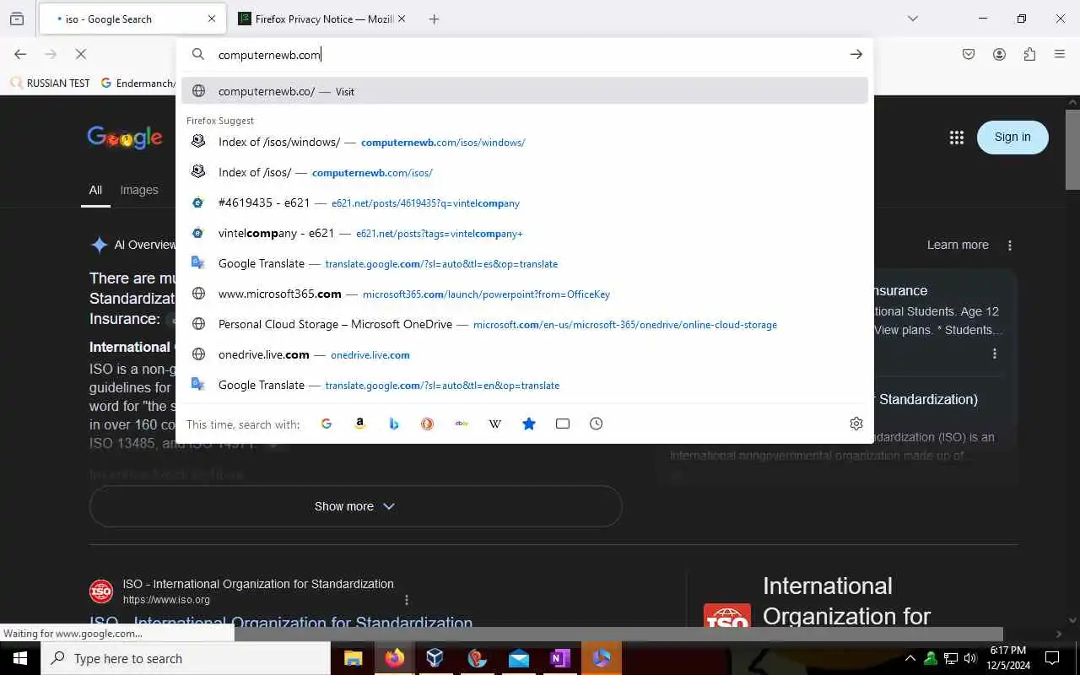
Task: Open the Firefox application menu
Action: coord(1060,54)
